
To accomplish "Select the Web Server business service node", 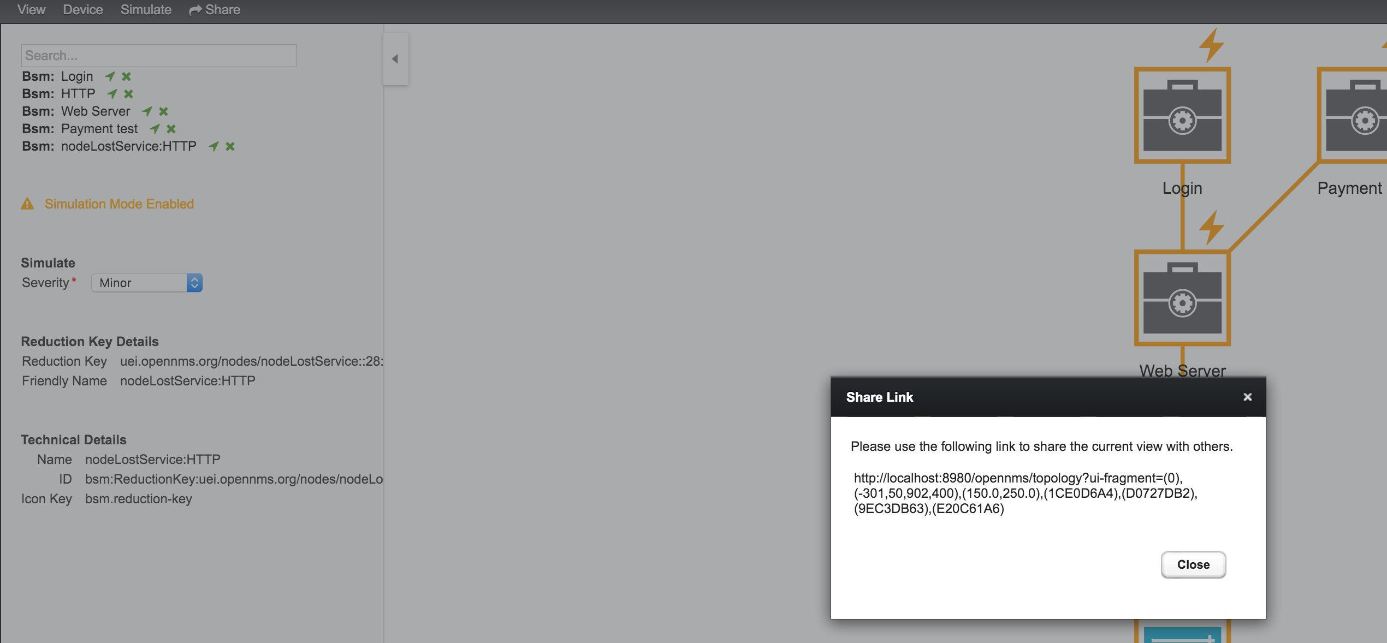I will point(1182,298).
